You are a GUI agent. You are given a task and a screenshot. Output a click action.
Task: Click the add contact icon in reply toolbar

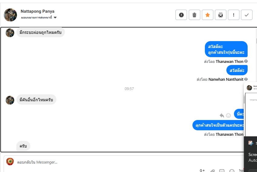click(202, 171)
